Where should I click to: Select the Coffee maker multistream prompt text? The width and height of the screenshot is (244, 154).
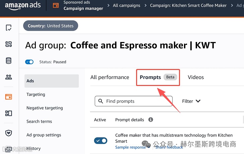click(x=174, y=138)
